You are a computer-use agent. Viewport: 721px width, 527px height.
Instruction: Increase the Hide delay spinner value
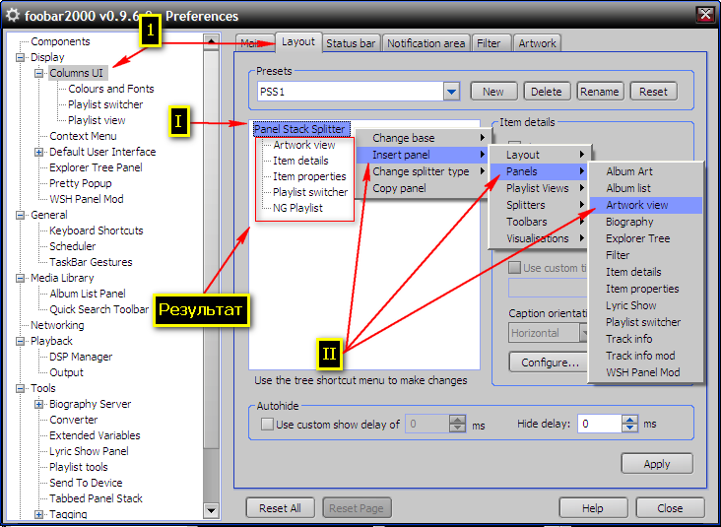(x=629, y=420)
